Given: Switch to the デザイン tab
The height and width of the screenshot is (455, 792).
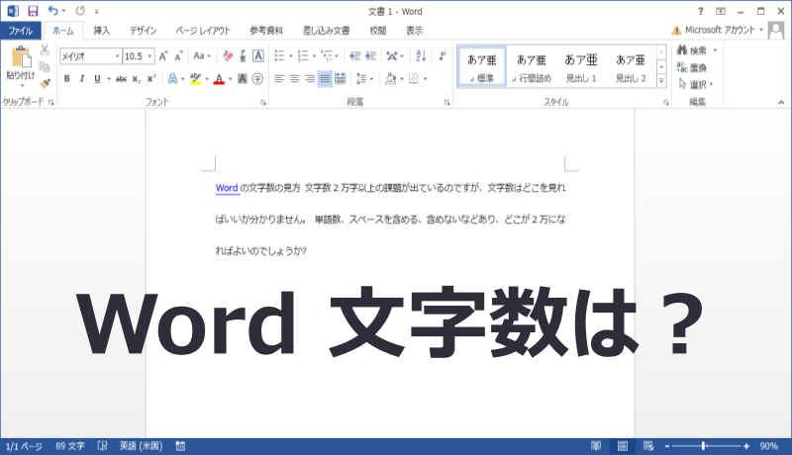Looking at the screenshot, I should tap(143, 31).
